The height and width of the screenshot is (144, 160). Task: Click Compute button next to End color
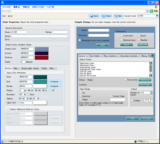tap(54, 82)
